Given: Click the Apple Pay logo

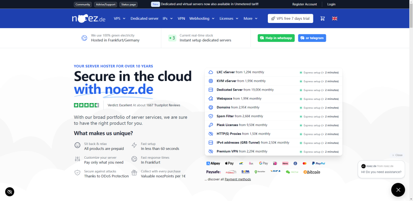Looking at the screenshot, I should pyautogui.click(x=229, y=164).
